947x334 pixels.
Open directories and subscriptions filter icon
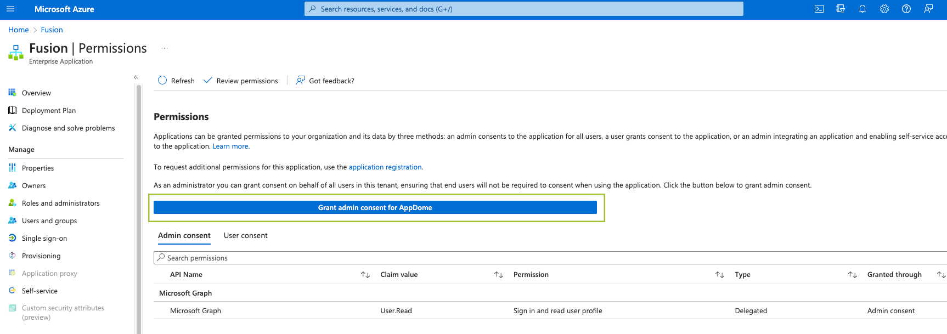[841, 9]
